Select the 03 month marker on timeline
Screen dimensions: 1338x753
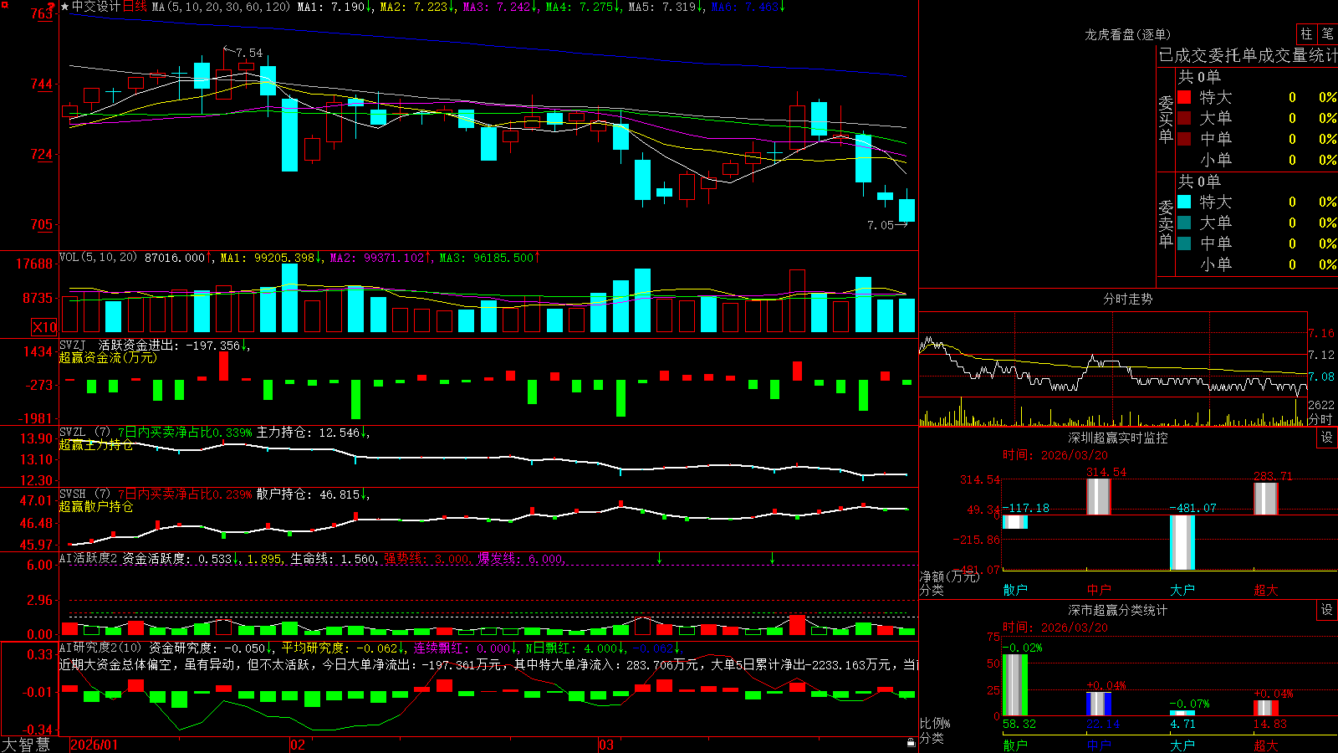(x=606, y=745)
